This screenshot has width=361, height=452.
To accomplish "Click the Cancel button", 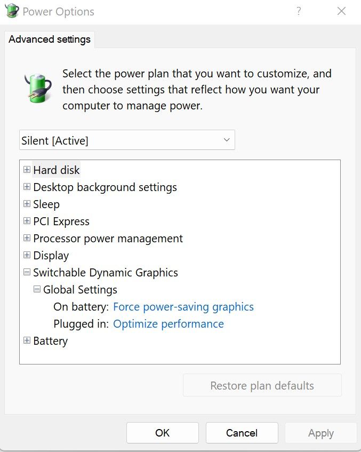I will (x=242, y=433).
